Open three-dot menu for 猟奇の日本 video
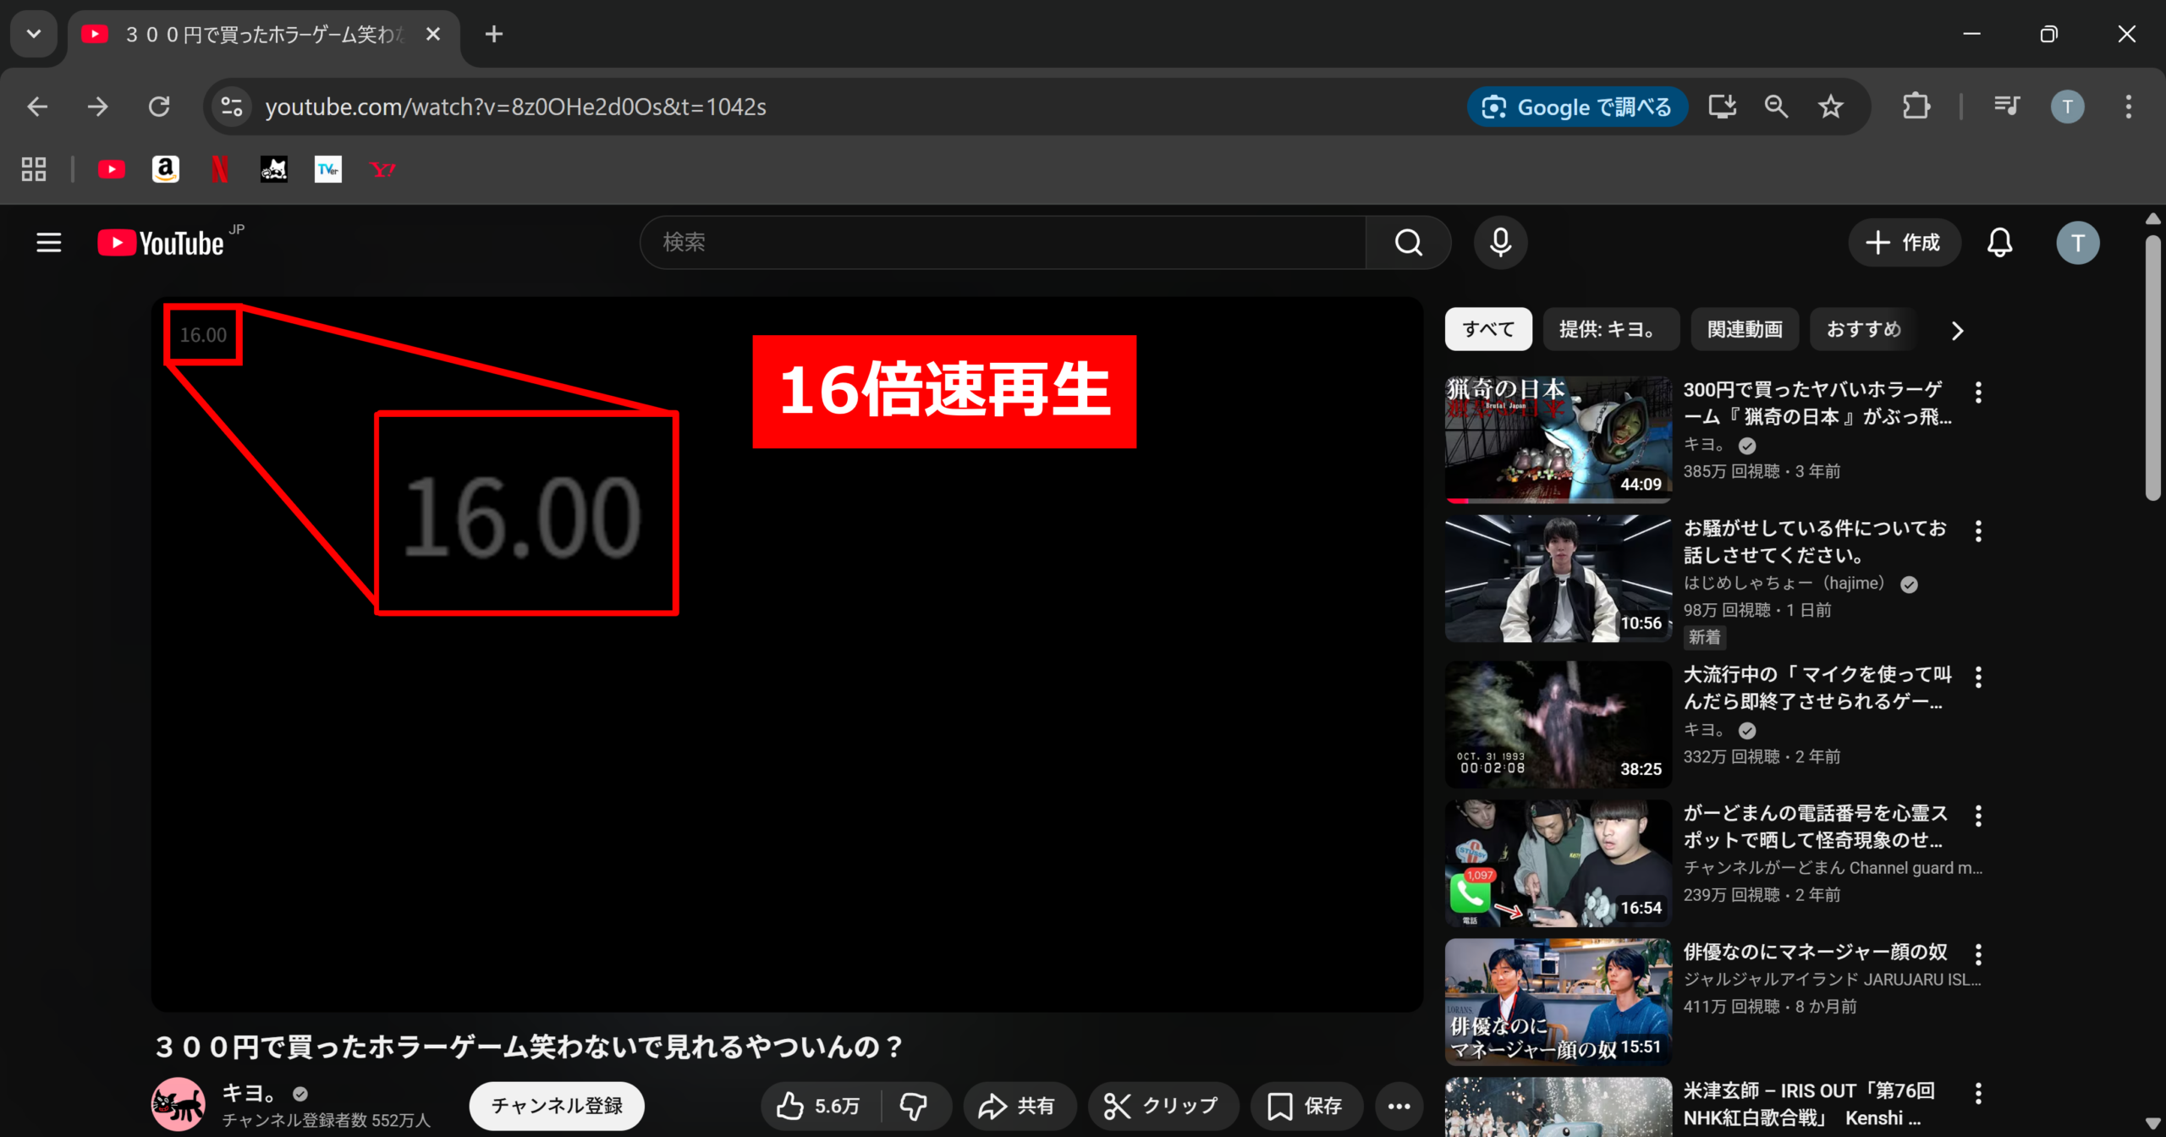2166x1137 pixels. pos(1978,393)
